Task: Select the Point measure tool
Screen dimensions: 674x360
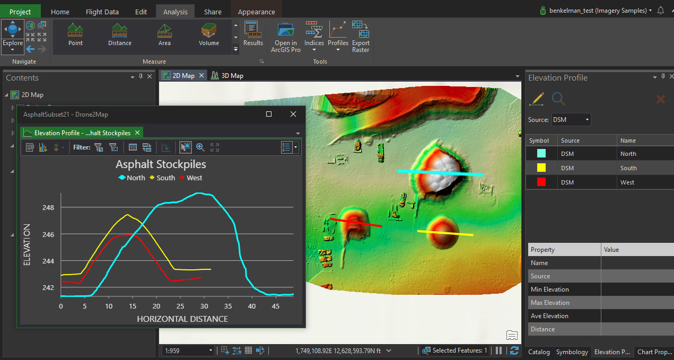Action: coord(75,35)
